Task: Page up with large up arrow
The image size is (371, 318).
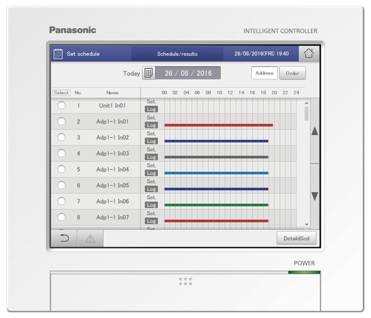Action: pos(315,131)
